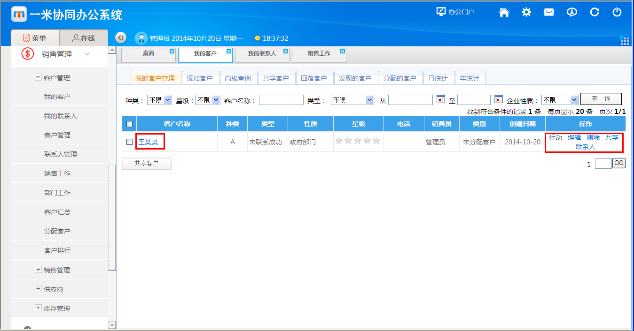Switch to the 桌面 page tab
Viewport: 634px width, 331px height.
click(x=149, y=55)
